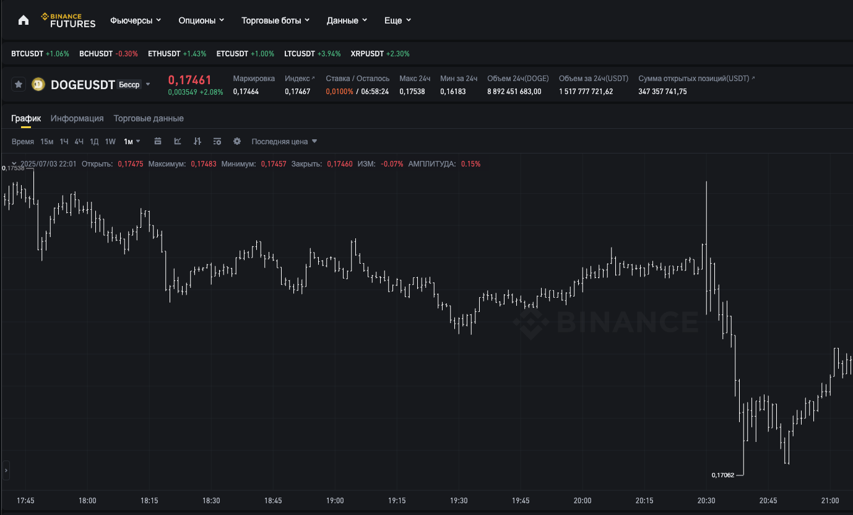
Task: Open the chart display list options icon
Action: (x=217, y=142)
